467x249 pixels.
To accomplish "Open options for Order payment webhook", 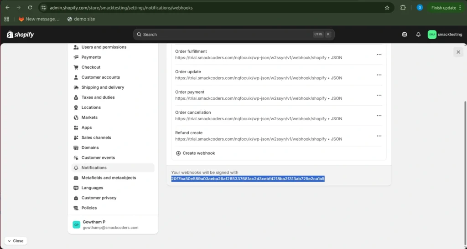I will click(379, 96).
